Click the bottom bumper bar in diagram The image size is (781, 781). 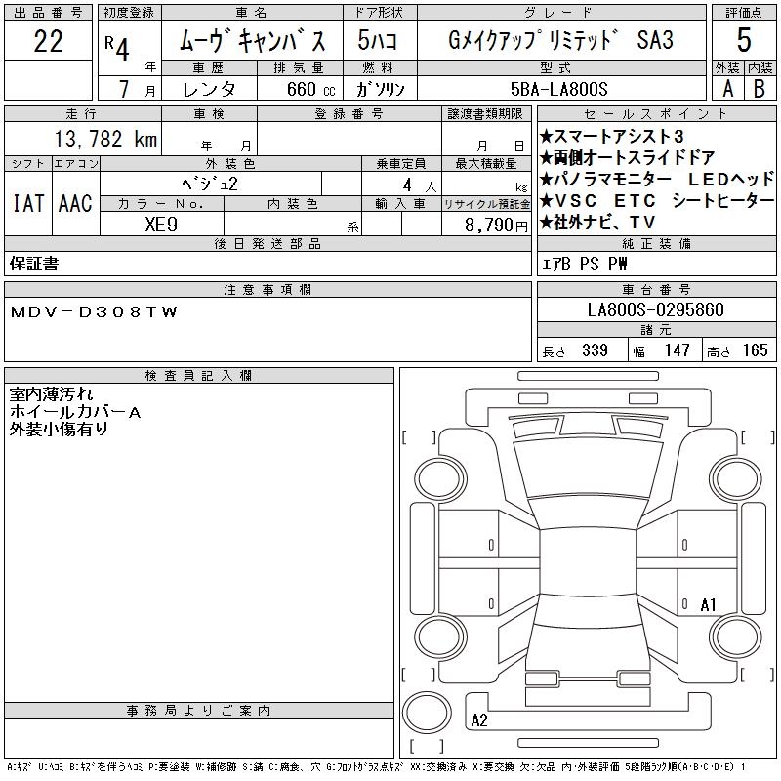tap(588, 743)
